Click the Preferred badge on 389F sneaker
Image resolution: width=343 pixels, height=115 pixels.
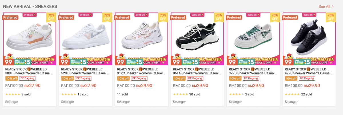pos(11,17)
